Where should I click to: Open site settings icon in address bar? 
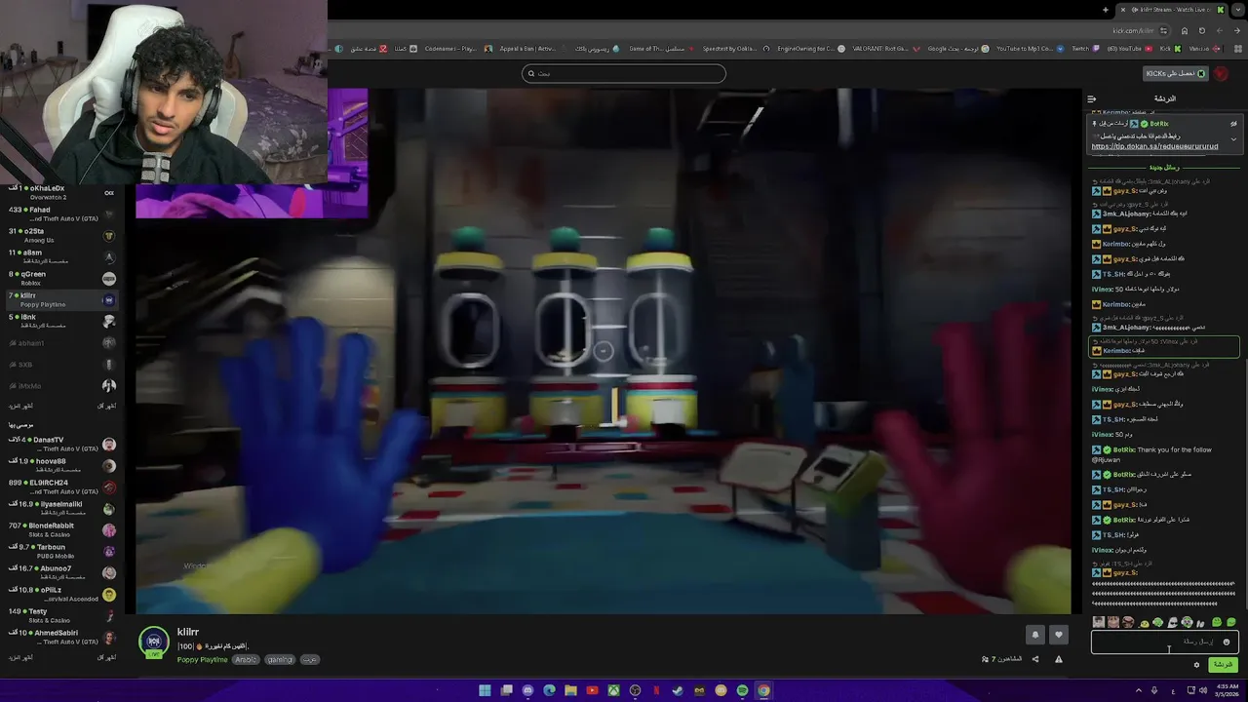point(1163,30)
